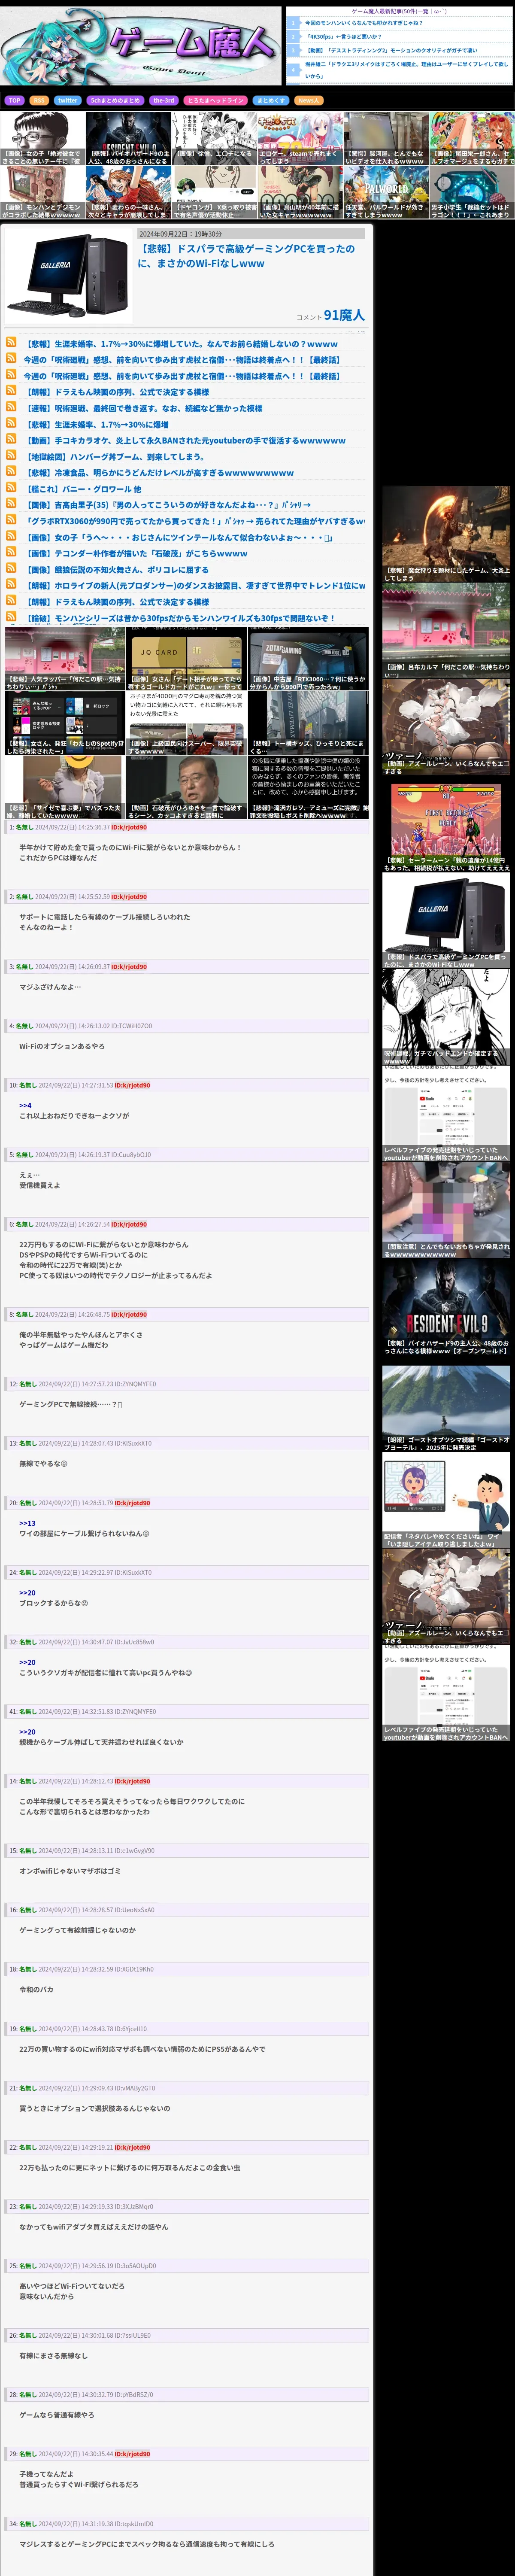Open the RSS navigation tab

39,100
